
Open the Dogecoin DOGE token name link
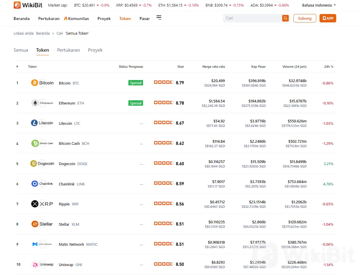coord(73,164)
